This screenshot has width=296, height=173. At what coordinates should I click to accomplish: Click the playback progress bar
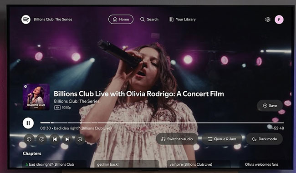162,123
